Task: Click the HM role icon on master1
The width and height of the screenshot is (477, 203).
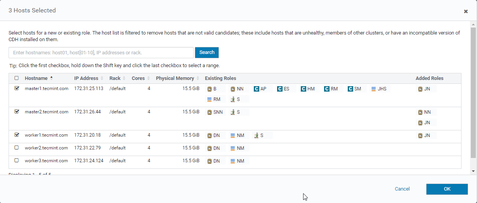Action: point(304,89)
